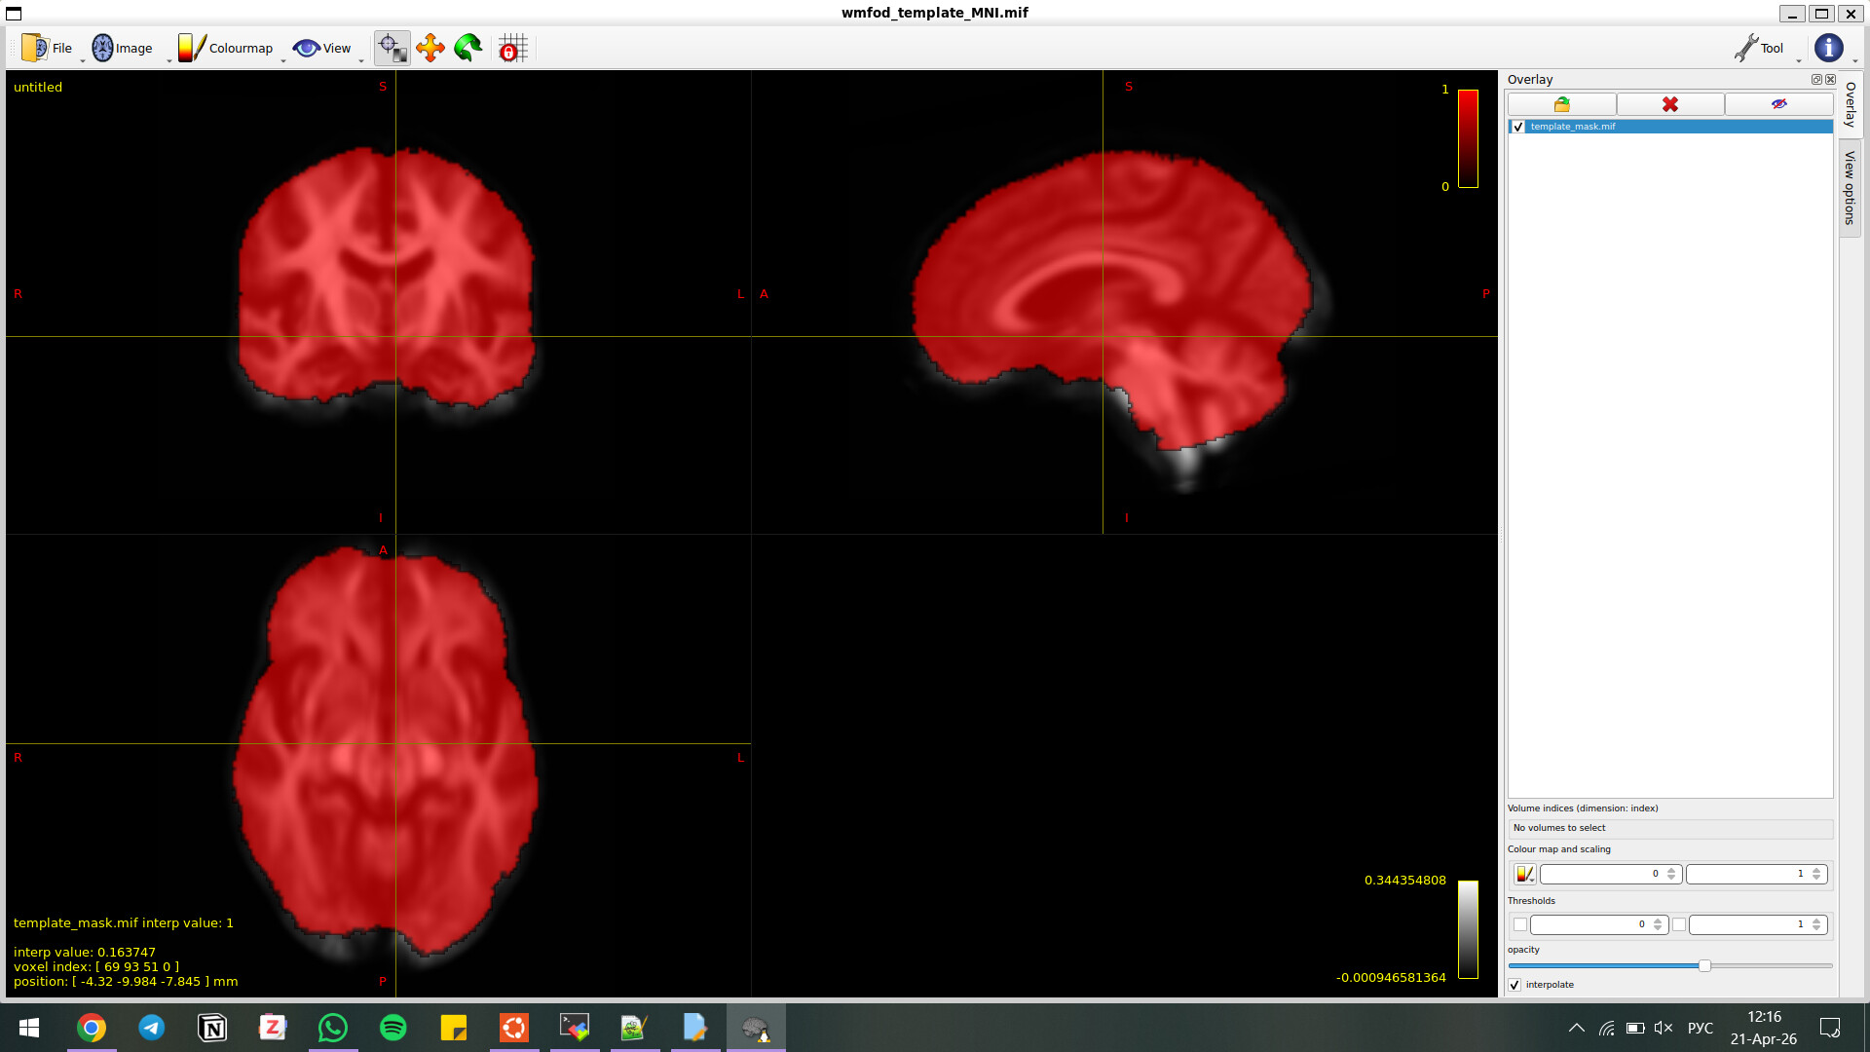The width and height of the screenshot is (1870, 1052).
Task: Click overlay colourmap selector icon
Action: pyautogui.click(x=1524, y=875)
